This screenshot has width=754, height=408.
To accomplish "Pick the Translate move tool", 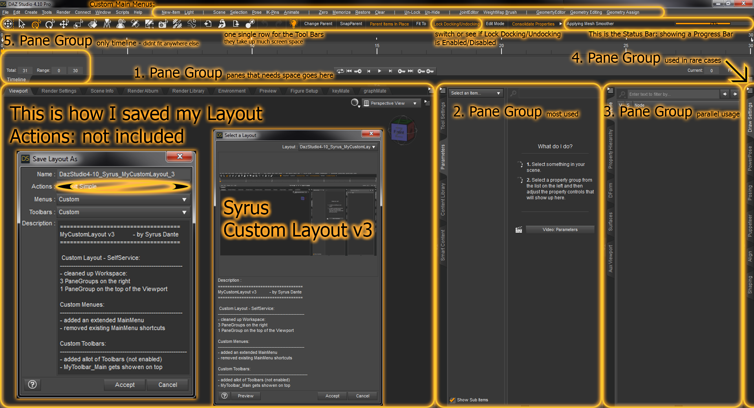I will [64, 24].
